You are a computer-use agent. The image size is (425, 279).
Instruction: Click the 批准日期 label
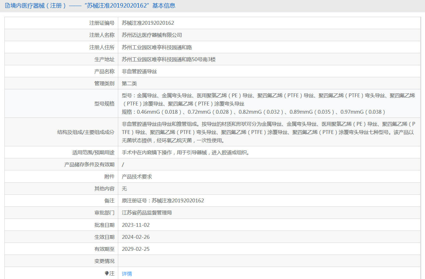click(104, 225)
